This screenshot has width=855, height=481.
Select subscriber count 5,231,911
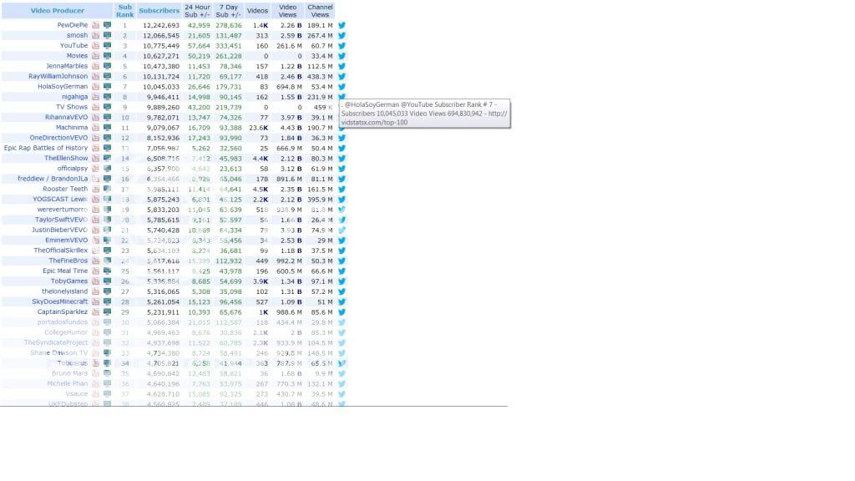(163, 312)
